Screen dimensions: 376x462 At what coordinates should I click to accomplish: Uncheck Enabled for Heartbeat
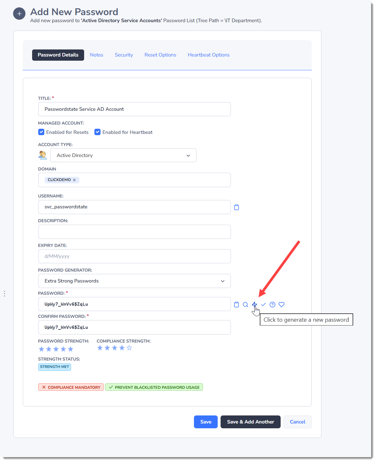tap(98, 132)
